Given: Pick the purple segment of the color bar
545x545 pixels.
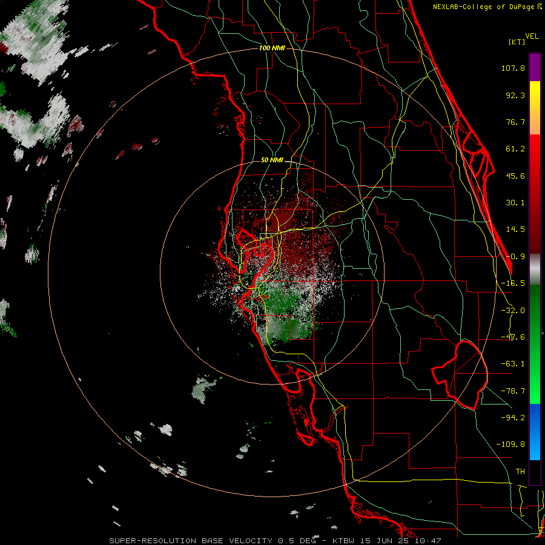Looking at the screenshot, I should [x=535, y=67].
